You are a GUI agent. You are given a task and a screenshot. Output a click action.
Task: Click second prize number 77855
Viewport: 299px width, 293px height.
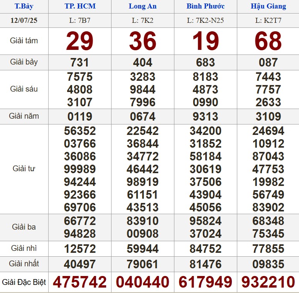pyautogui.click(x=268, y=249)
